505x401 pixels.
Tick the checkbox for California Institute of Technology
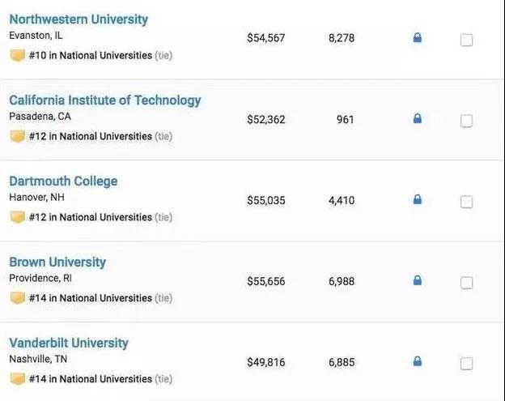coord(467,121)
